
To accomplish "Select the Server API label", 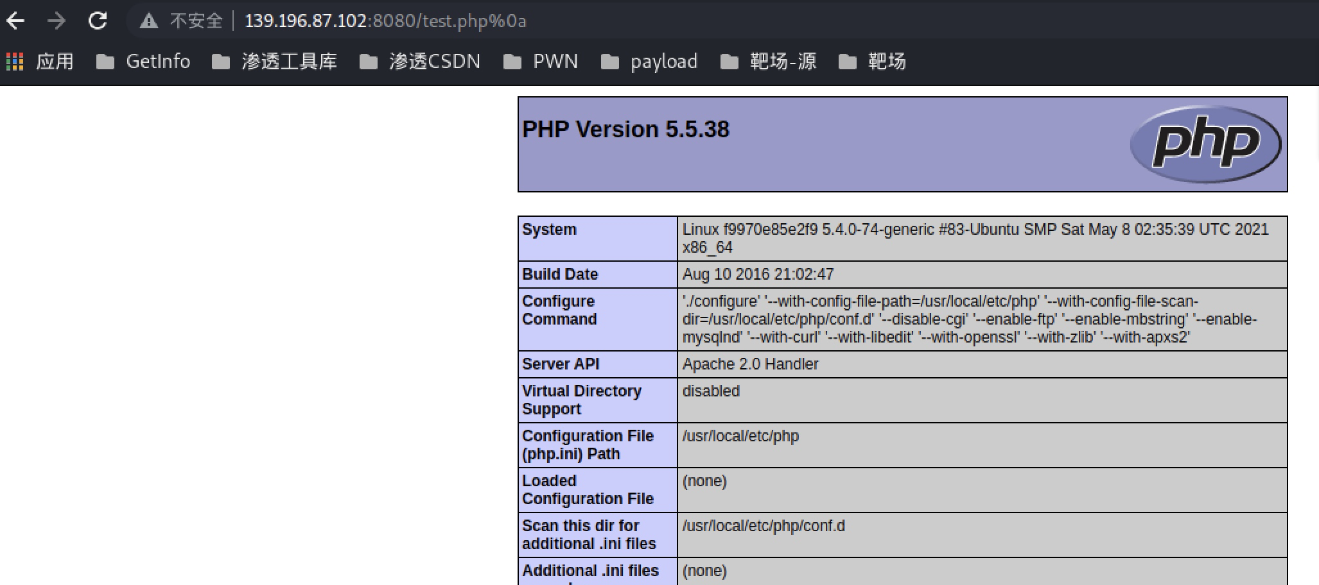I will point(561,364).
